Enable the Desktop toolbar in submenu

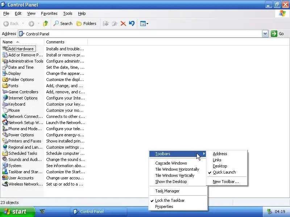[x=227, y=166]
